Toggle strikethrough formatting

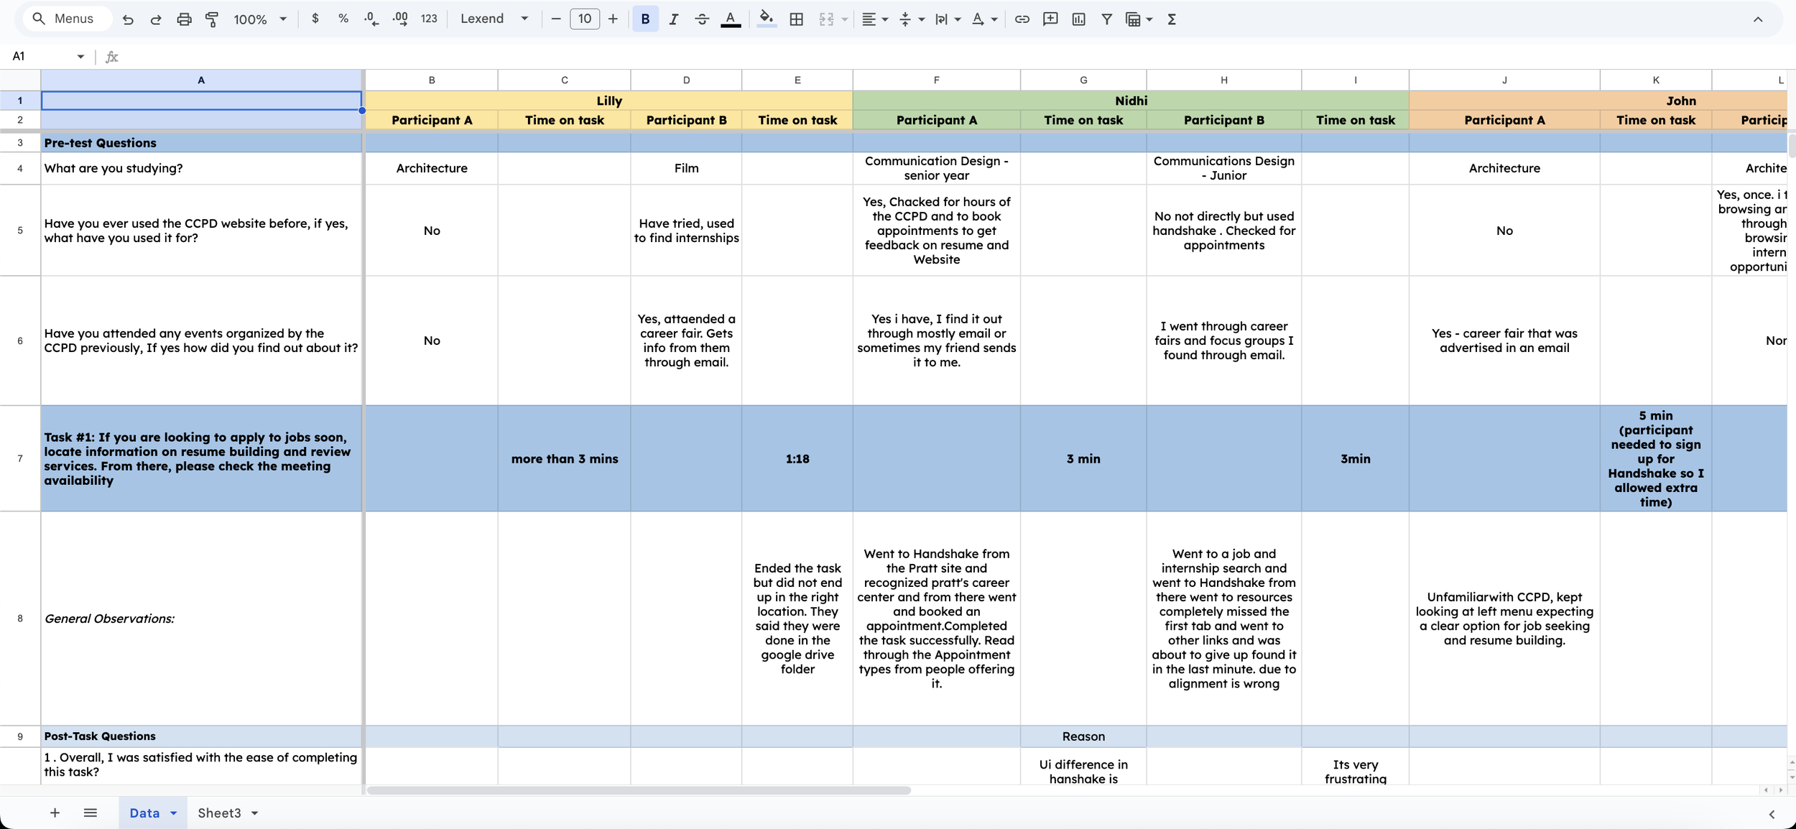click(x=701, y=19)
